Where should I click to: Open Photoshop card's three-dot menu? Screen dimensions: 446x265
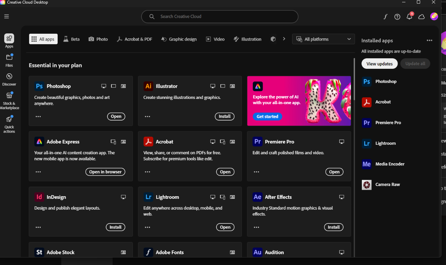pos(38,116)
